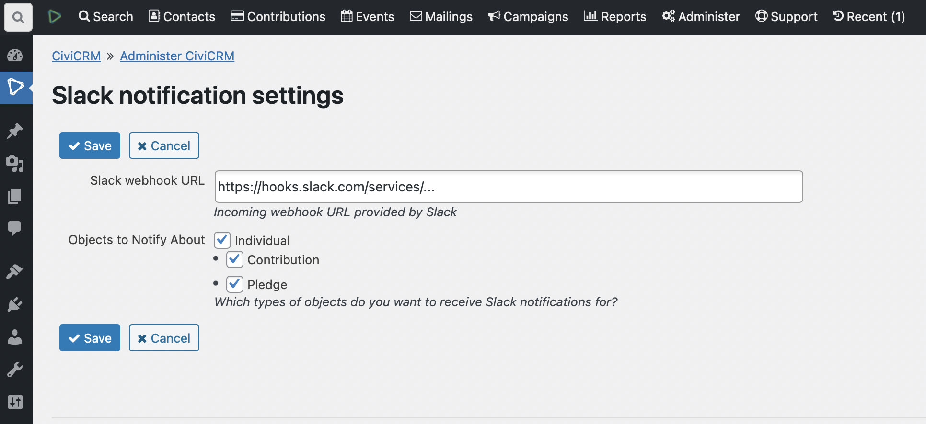
Task: Uncheck the Individual checkbox
Action: point(222,240)
